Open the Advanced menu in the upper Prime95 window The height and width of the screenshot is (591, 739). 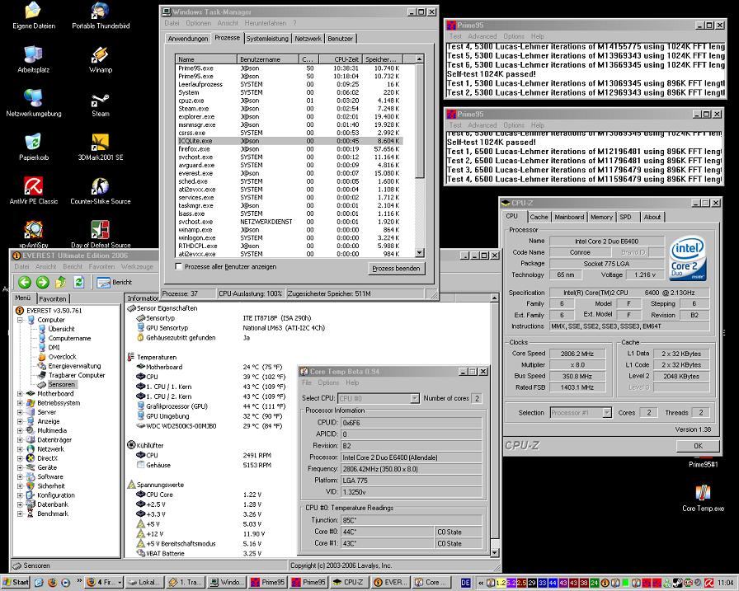coord(482,36)
